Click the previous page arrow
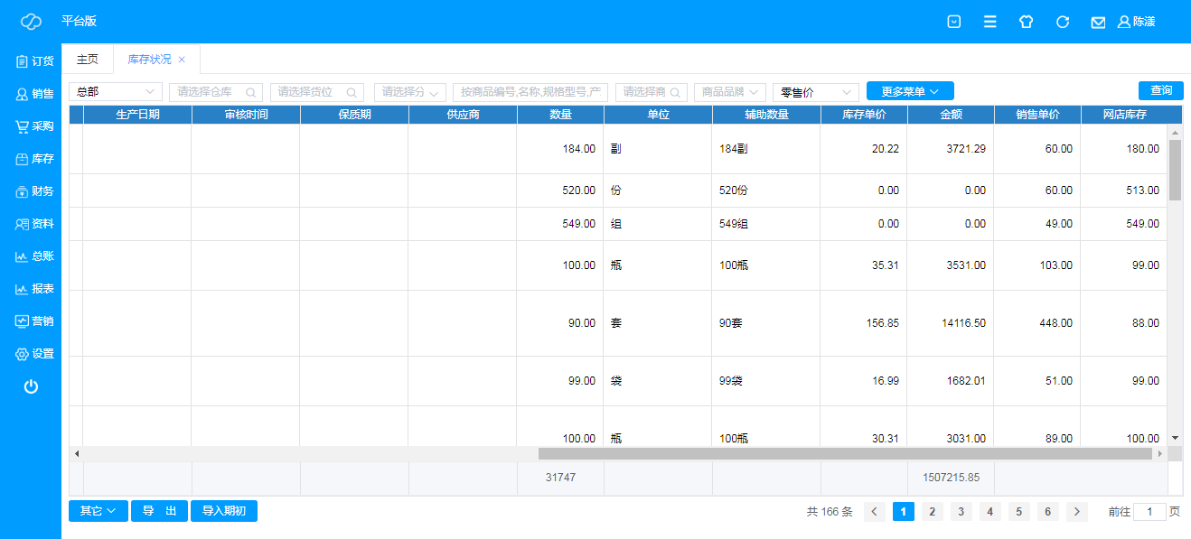 875,512
